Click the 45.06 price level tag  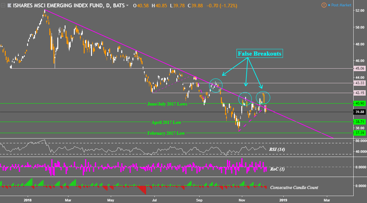point(360,68)
